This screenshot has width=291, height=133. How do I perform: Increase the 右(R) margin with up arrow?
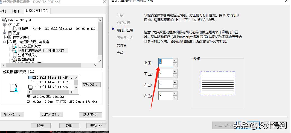click(175, 94)
